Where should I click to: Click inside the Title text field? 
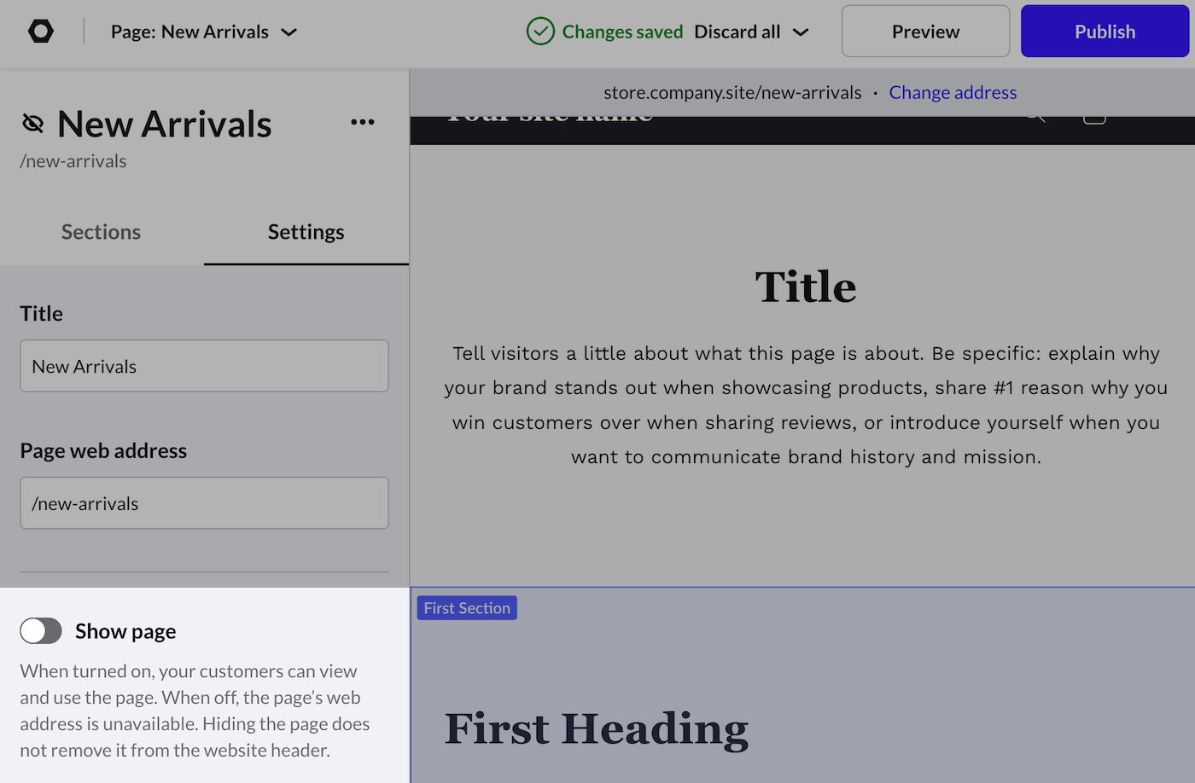pos(204,366)
